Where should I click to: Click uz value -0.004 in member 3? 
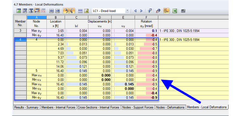coord(123,31)
